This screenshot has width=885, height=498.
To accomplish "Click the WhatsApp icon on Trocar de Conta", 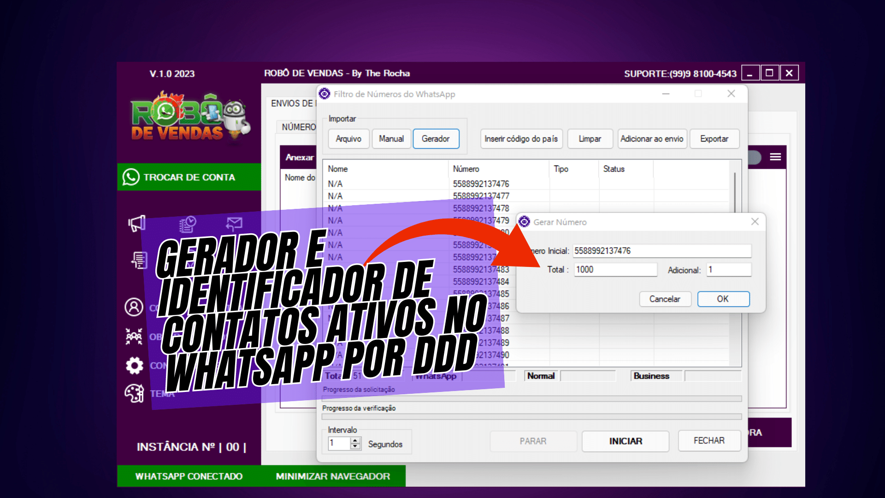I will [131, 177].
